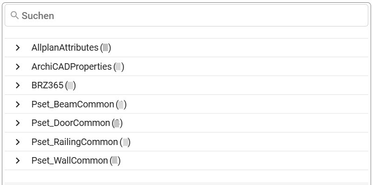The image size is (372, 185).
Task: Focus the Suchen search field
Action: (x=186, y=15)
